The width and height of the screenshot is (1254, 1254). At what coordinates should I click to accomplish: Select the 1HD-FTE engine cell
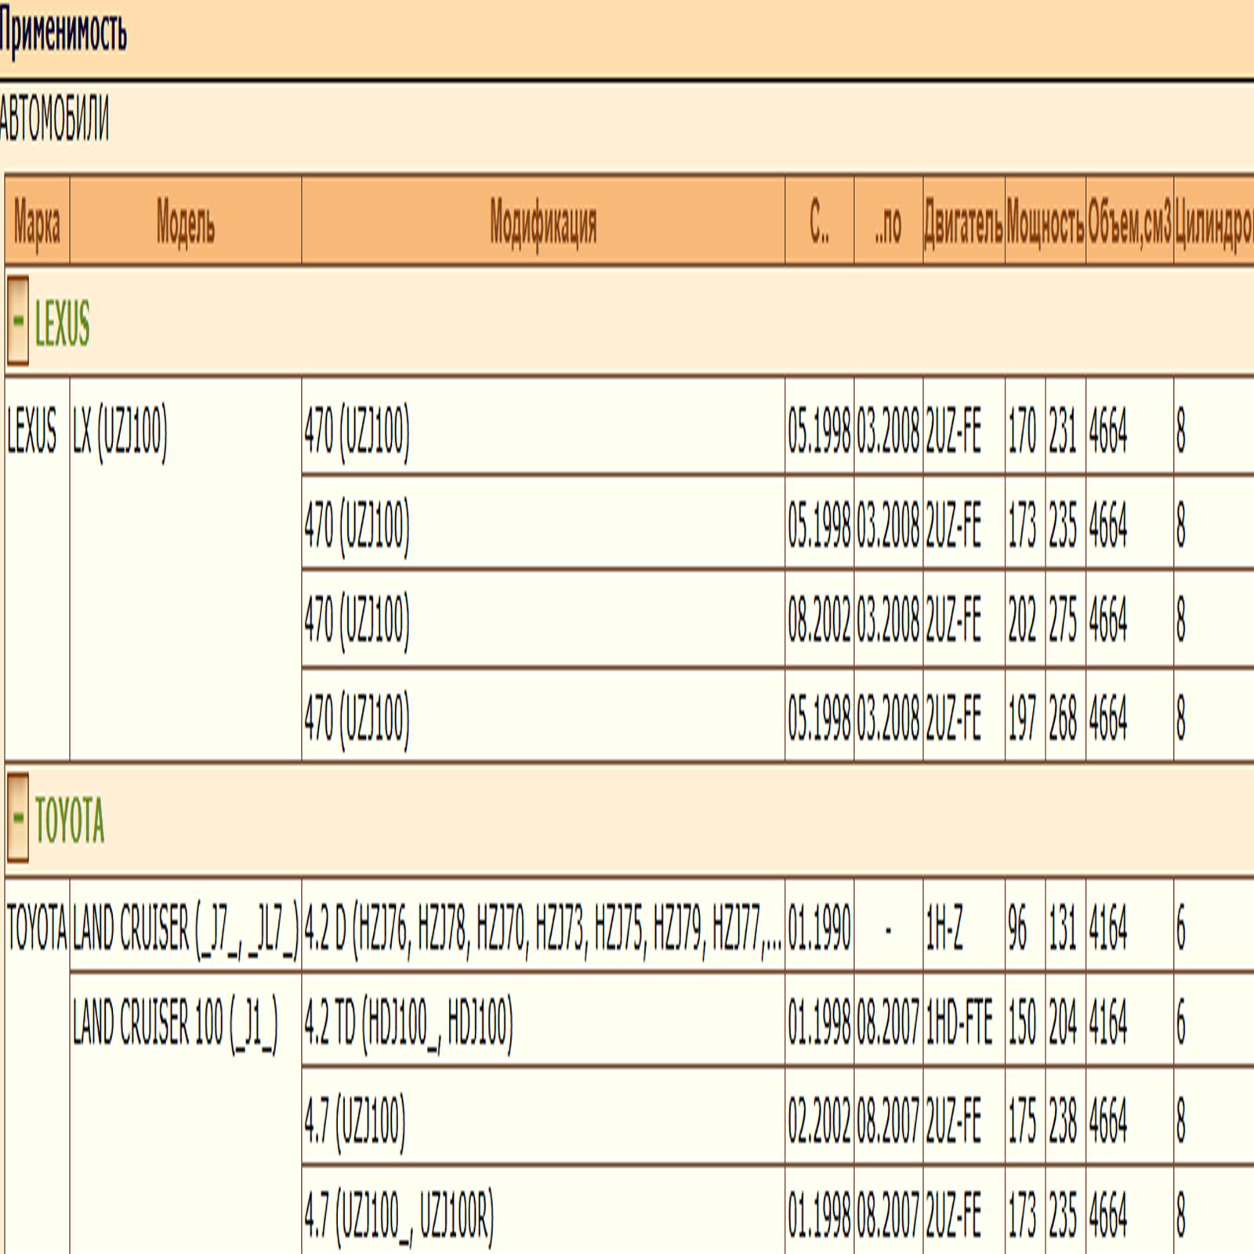959,1022
